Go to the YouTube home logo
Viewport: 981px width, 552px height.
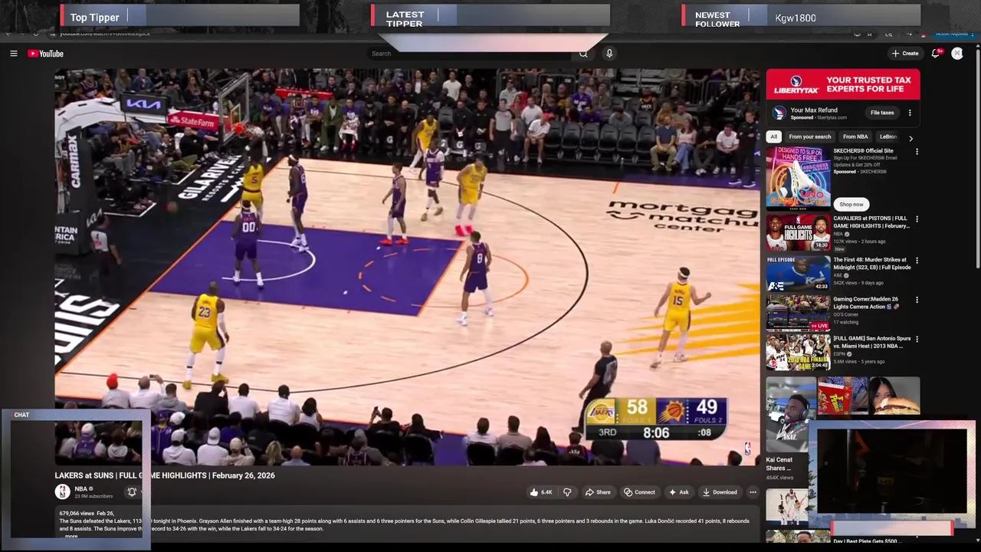[x=45, y=54]
